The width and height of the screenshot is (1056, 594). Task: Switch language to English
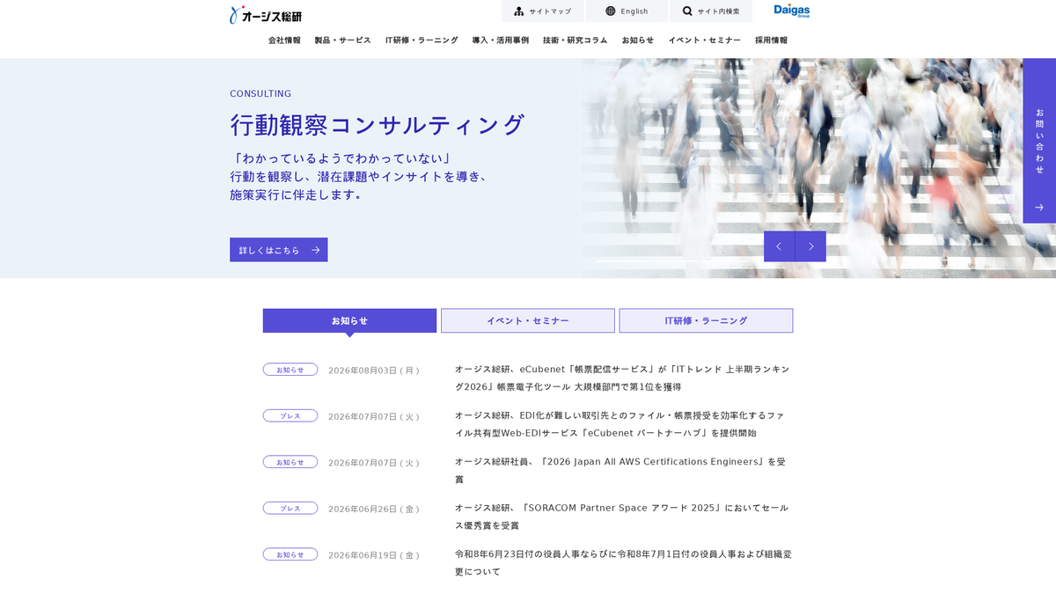pos(627,11)
